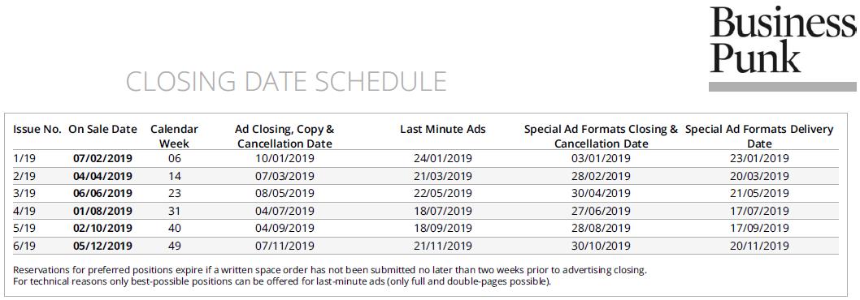Select issue number 3/19

23,193
